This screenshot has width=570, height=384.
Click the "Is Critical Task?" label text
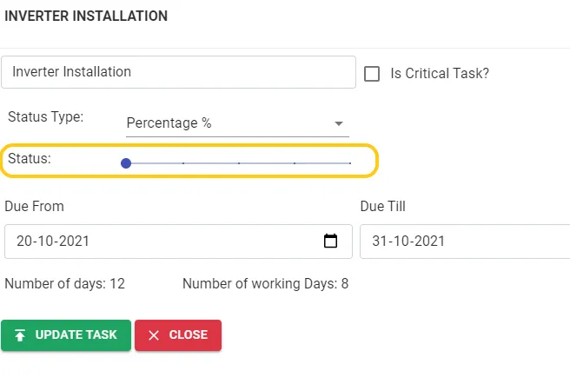click(x=440, y=74)
